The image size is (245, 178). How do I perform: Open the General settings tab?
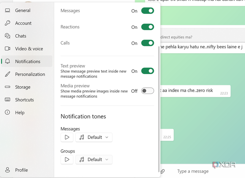click(x=27, y=10)
